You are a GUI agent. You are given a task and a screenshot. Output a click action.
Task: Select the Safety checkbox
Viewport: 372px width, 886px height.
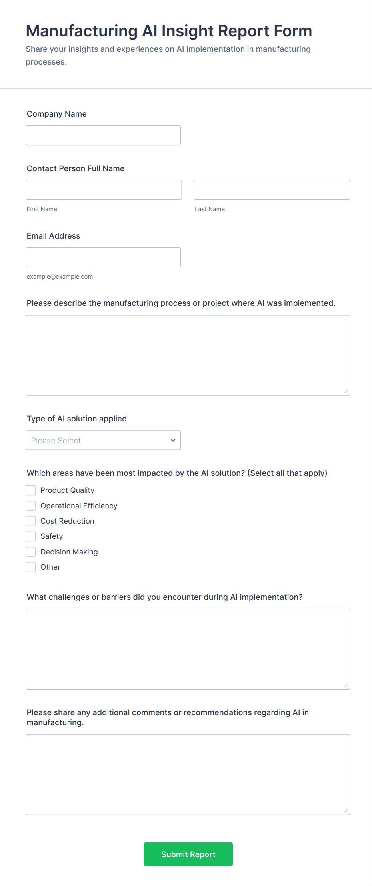30,536
